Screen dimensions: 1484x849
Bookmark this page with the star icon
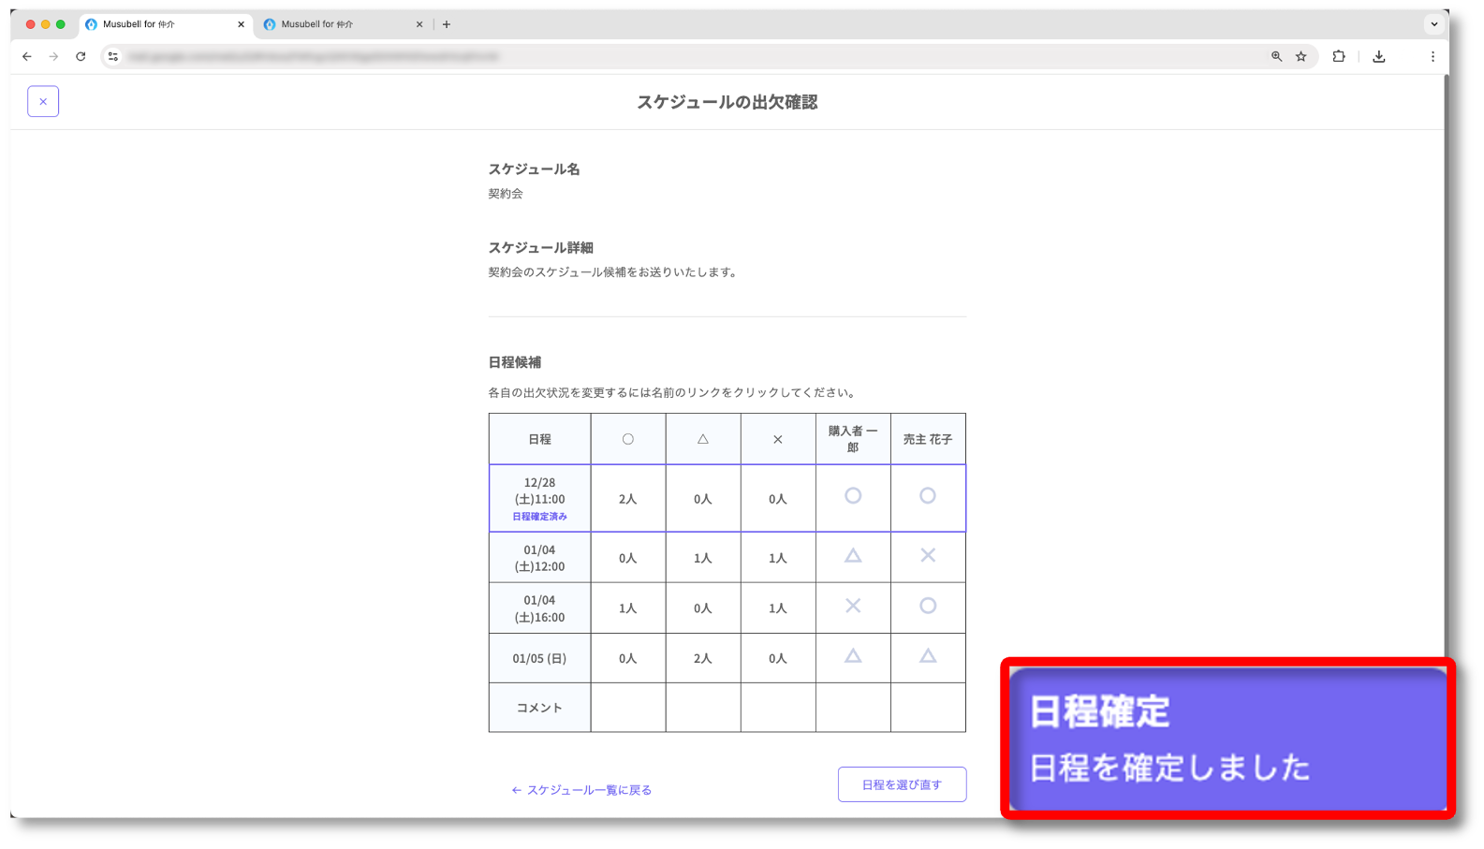(1300, 56)
